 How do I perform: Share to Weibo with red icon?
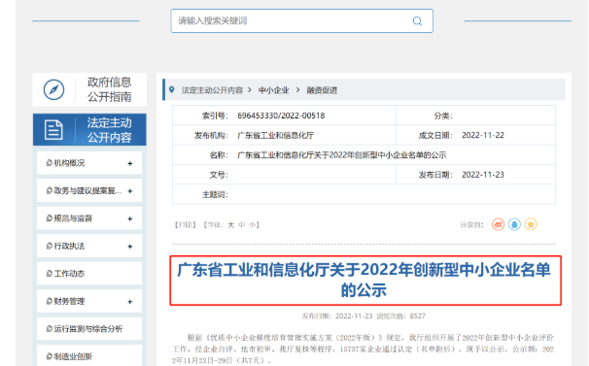point(498,224)
